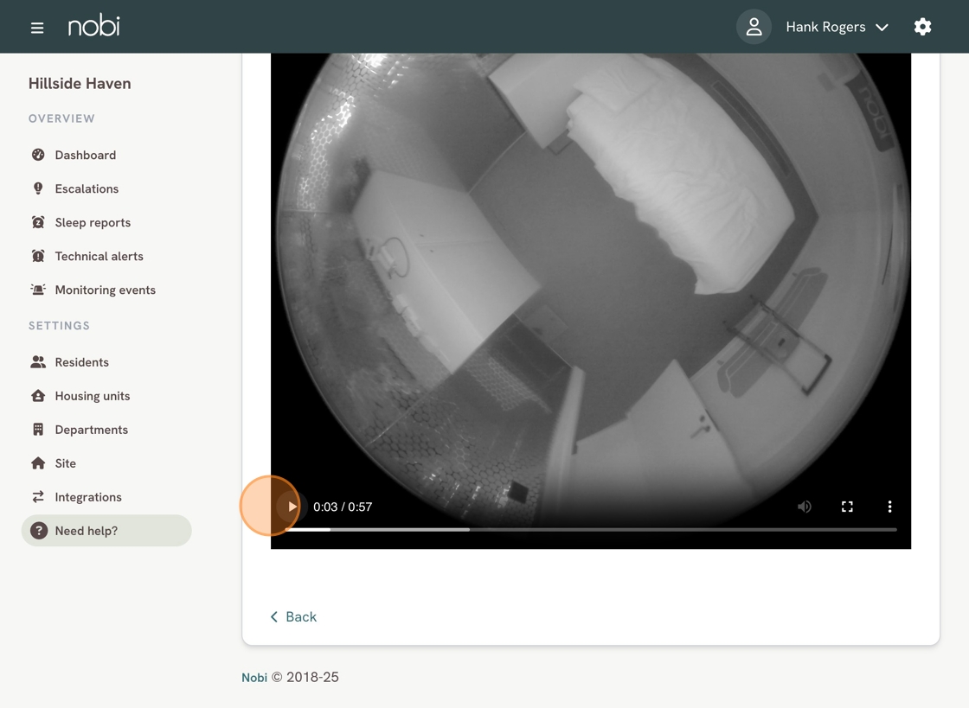
Task: Go to Dashboard page
Action: (85, 155)
